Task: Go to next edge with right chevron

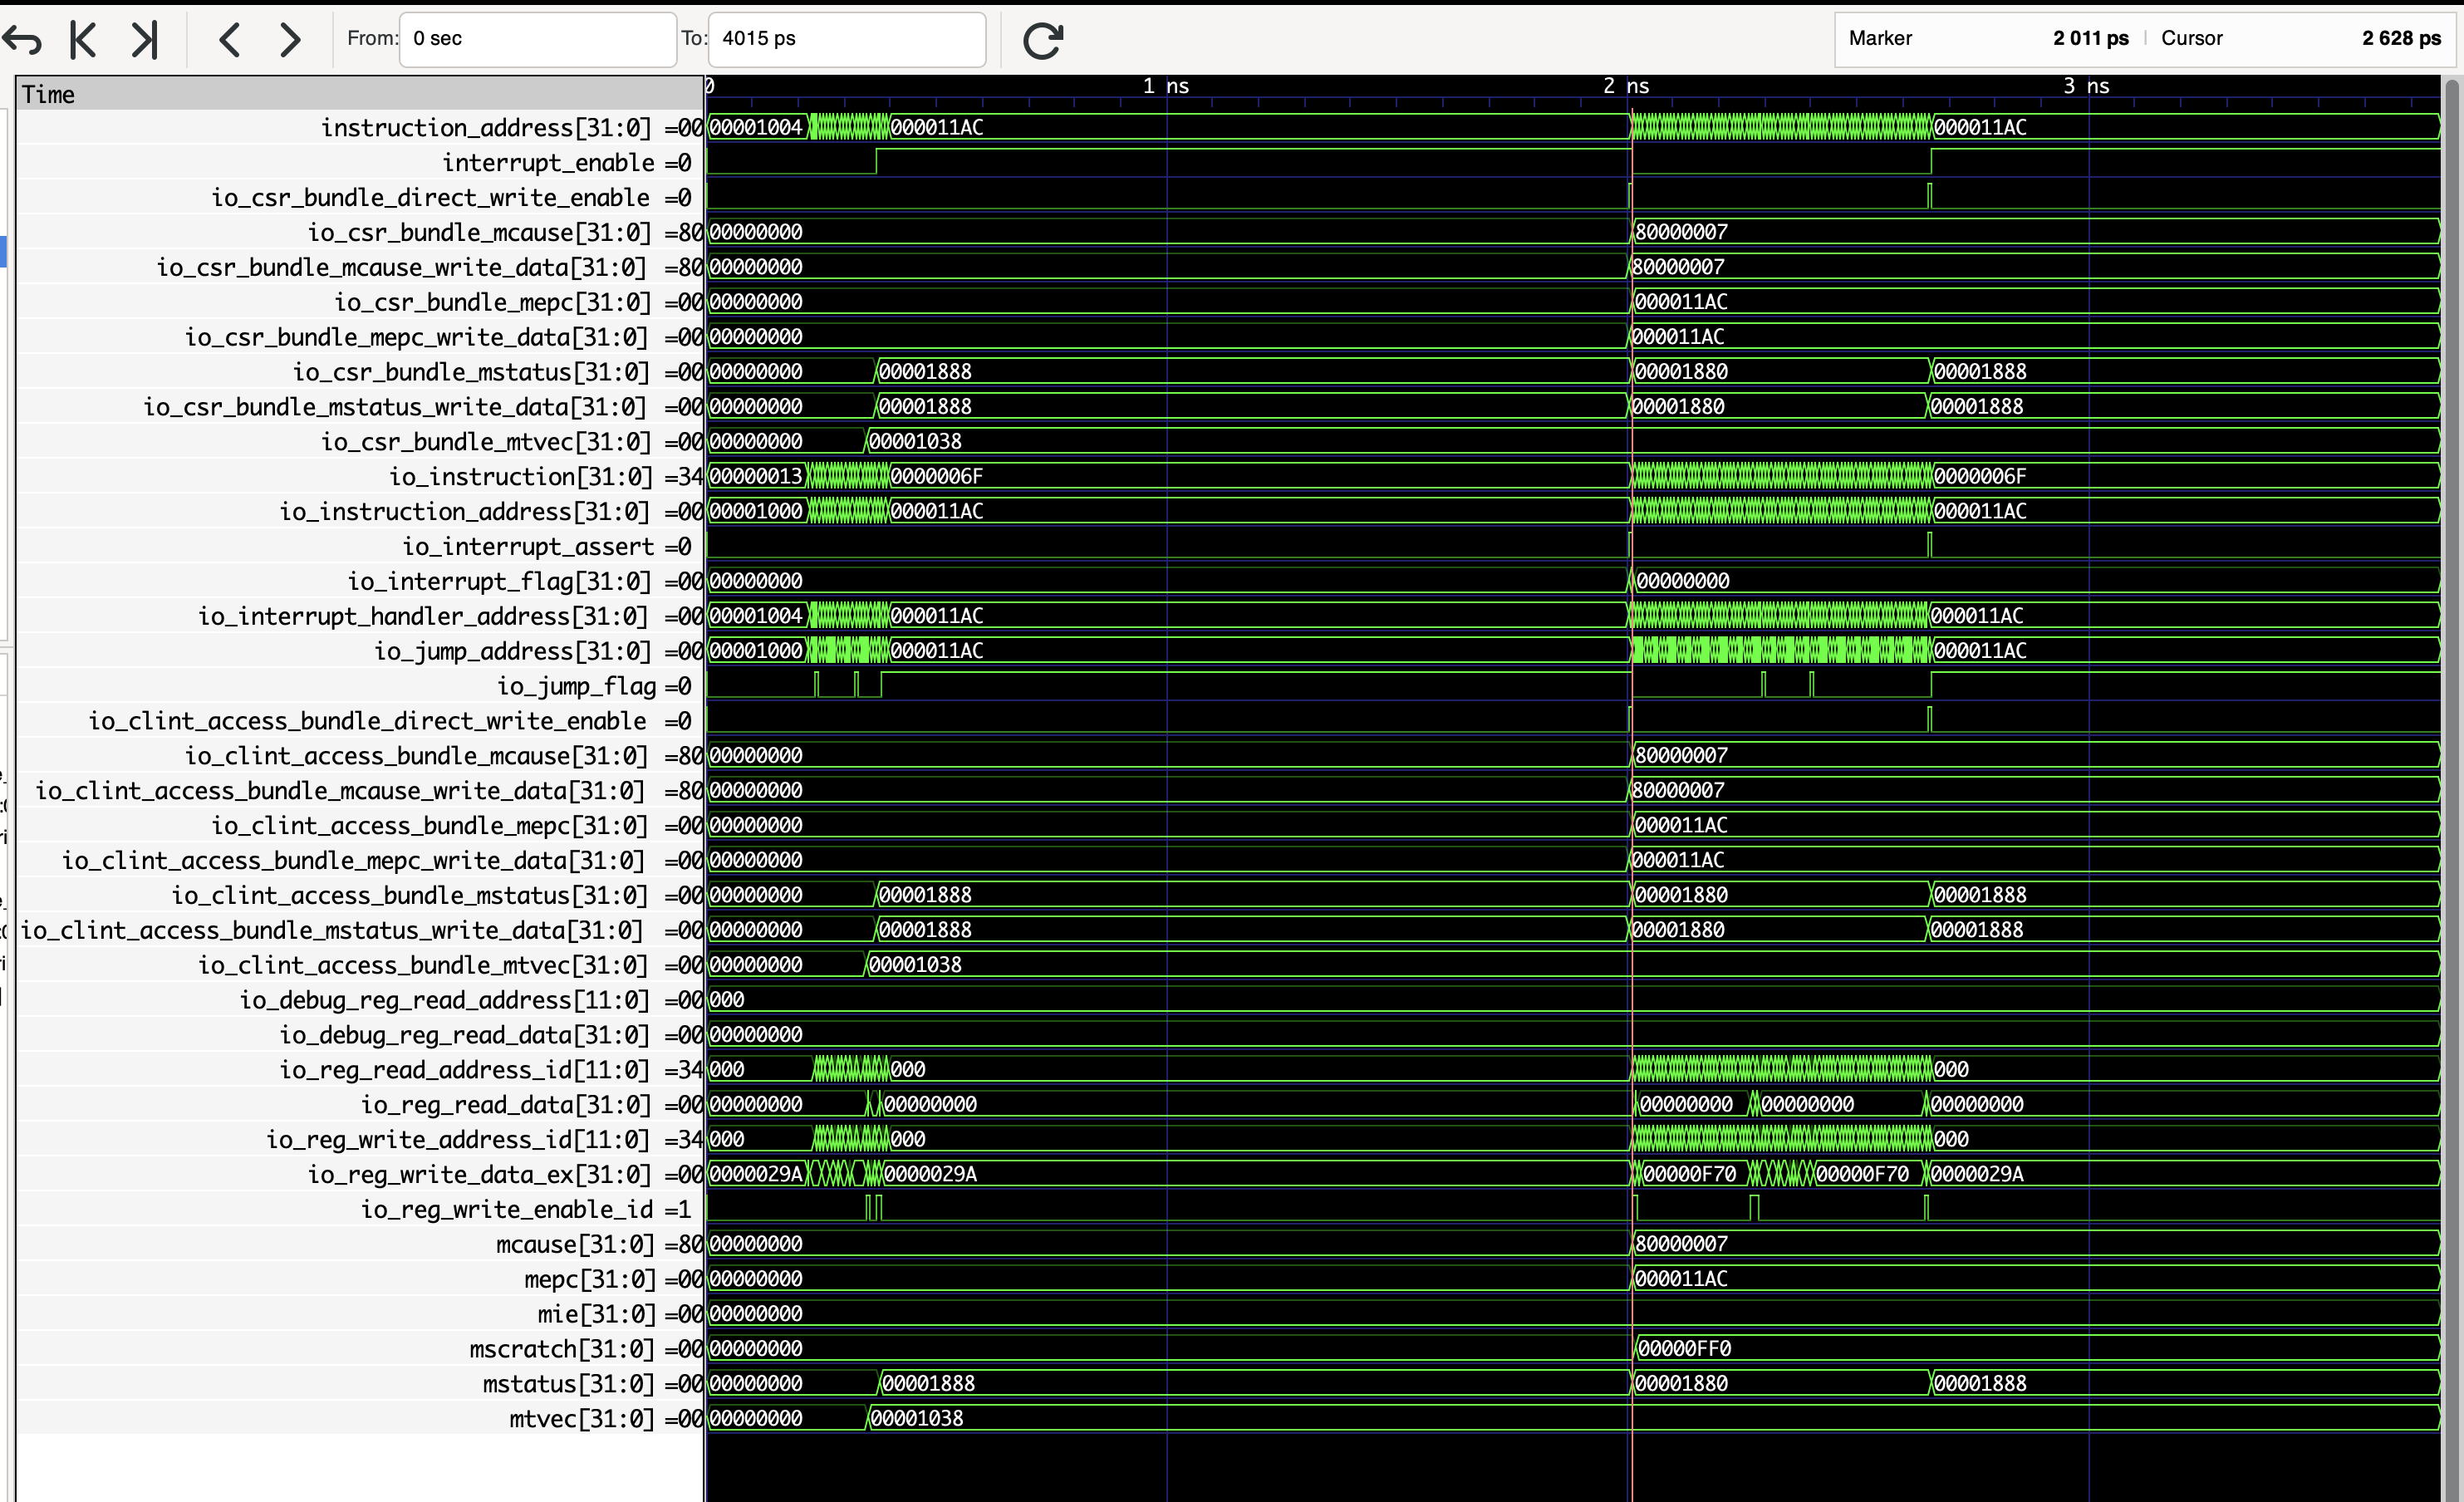Action: pos(290,40)
